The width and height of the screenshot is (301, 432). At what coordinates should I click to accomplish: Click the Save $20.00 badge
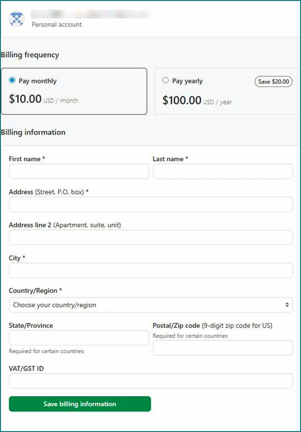(273, 81)
